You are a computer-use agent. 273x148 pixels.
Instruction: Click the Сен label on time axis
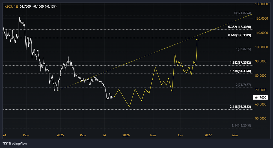(x=180, y=135)
